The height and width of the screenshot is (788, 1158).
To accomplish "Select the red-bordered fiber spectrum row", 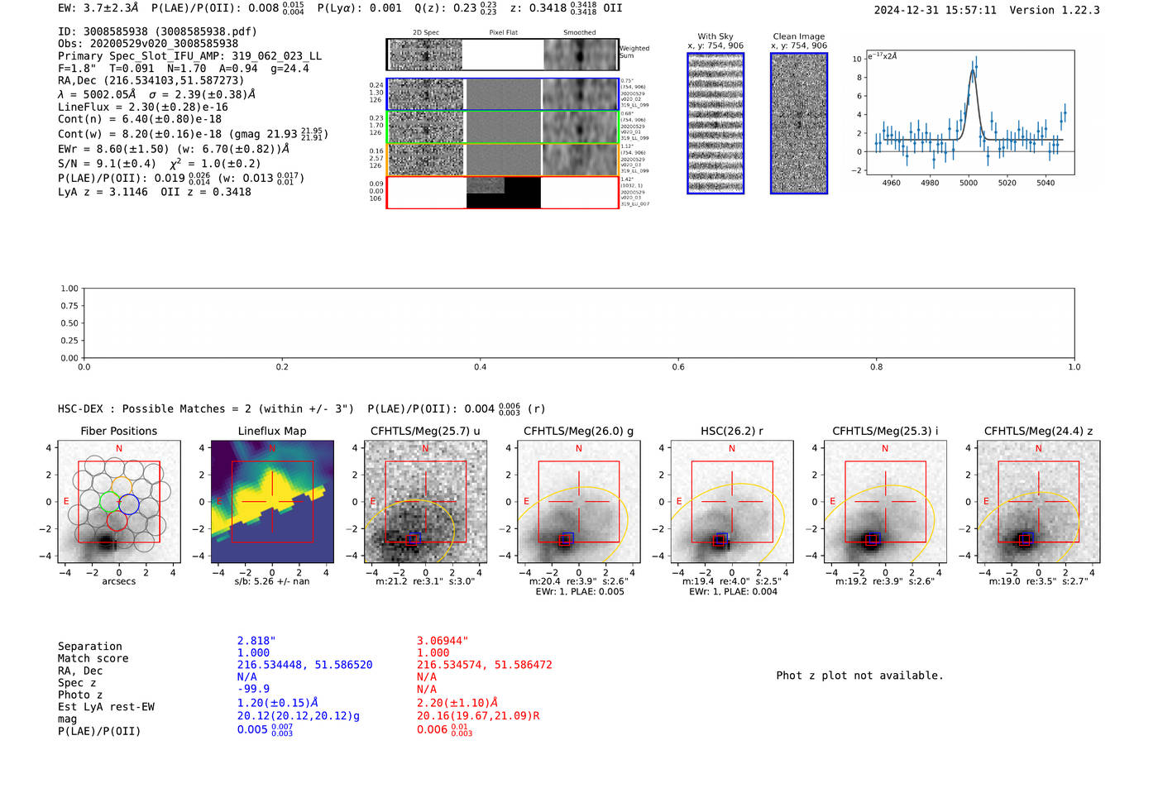I will coord(502,192).
